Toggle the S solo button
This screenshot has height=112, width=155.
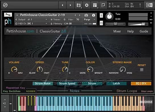coord(101,15)
